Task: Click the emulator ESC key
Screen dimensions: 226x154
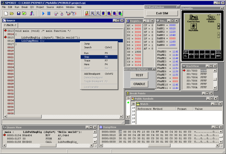Action: pos(218,52)
